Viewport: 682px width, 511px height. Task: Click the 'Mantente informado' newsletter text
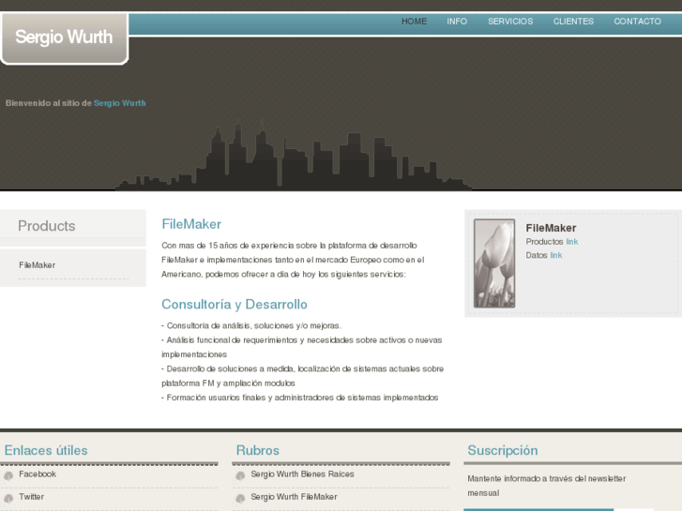547,486
